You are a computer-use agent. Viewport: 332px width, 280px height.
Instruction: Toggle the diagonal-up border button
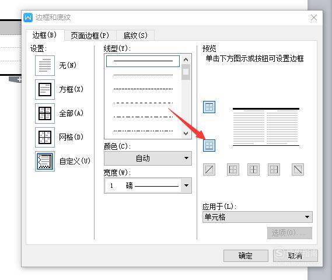209,170
